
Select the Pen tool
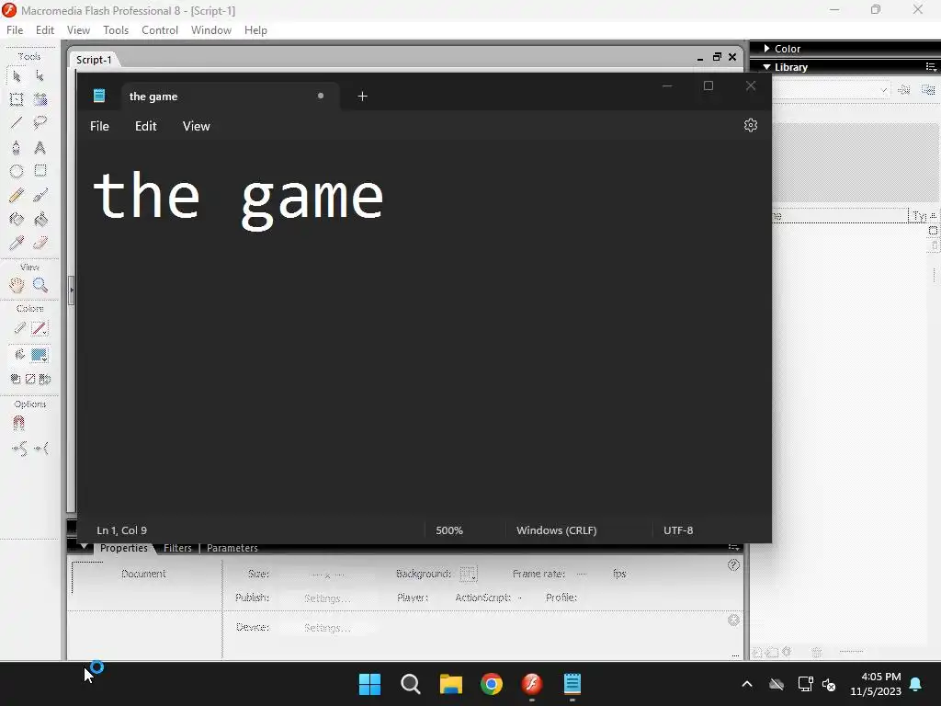[x=17, y=147]
